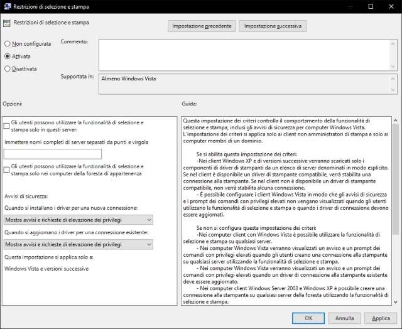Click 'Se si abilita questa impostazione dei criteri:' text
The width and height of the screenshot is (402, 329).
click(247, 154)
